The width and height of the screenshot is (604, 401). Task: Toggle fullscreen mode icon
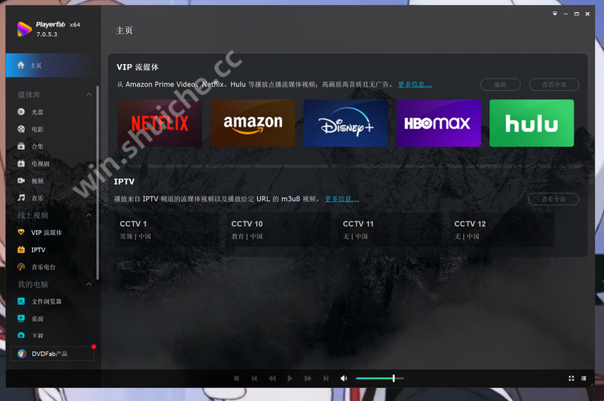click(x=571, y=379)
